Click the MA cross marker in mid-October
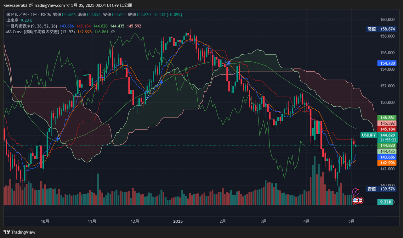 pyautogui.click(x=57, y=139)
